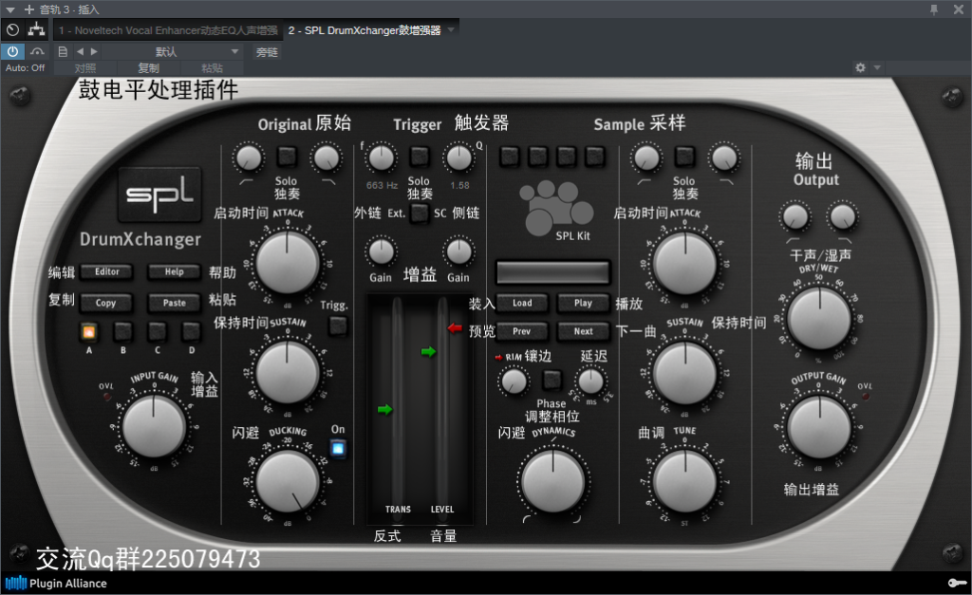Open dropdown arrow after DrumXchanger tab
Viewport: 972px width, 595px height.
[451, 29]
